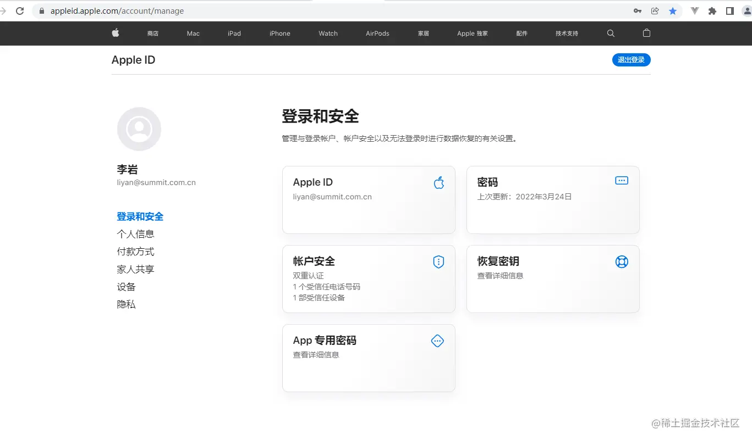Click the Apple icon on the Apple ID card

pyautogui.click(x=438, y=182)
